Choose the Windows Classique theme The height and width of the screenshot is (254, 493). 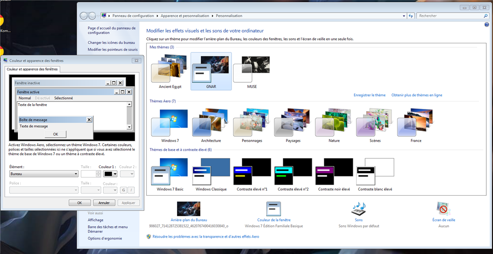coord(211,174)
